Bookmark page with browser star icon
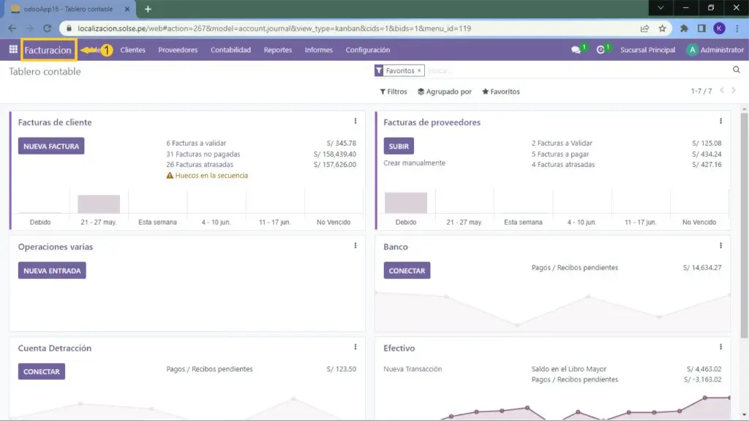Viewport: 749px width, 421px height. tap(662, 29)
